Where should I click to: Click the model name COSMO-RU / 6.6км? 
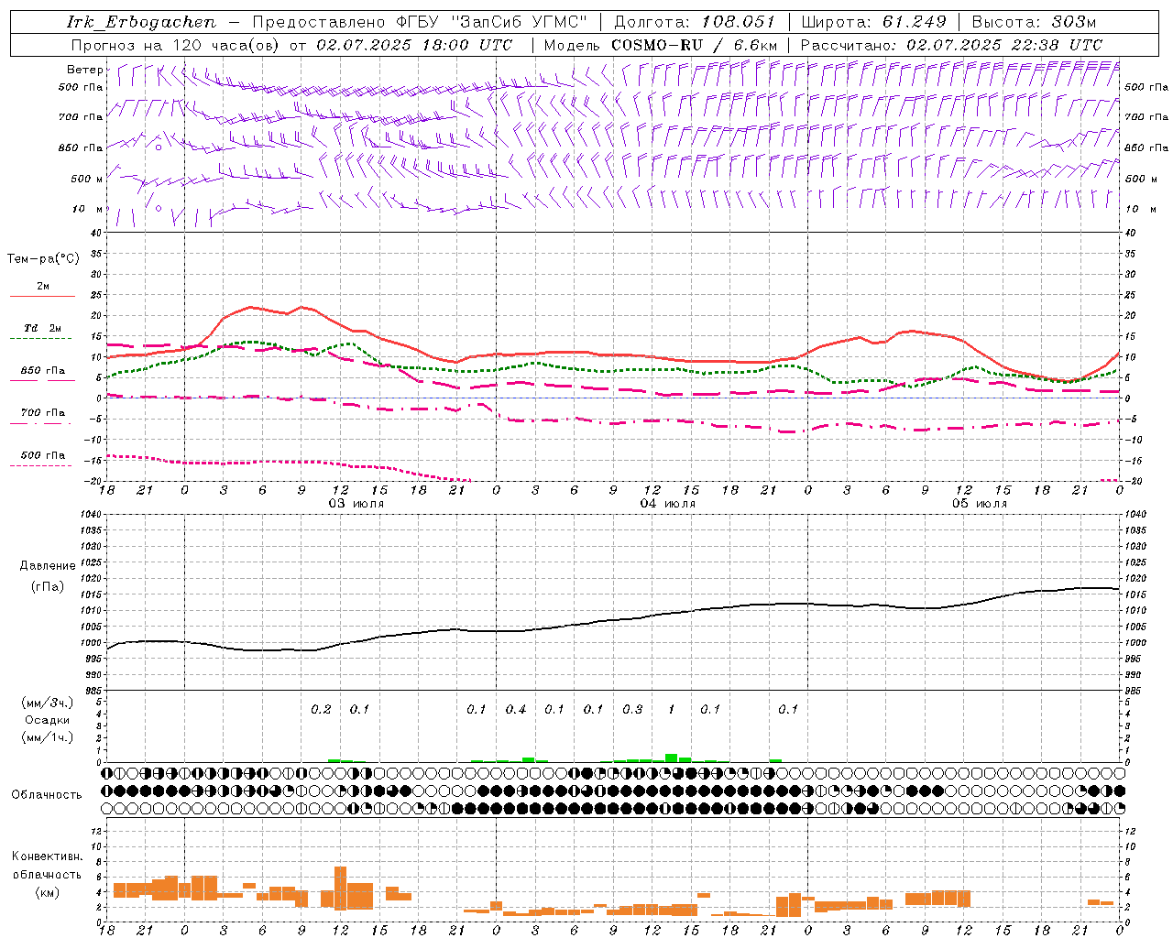click(694, 45)
